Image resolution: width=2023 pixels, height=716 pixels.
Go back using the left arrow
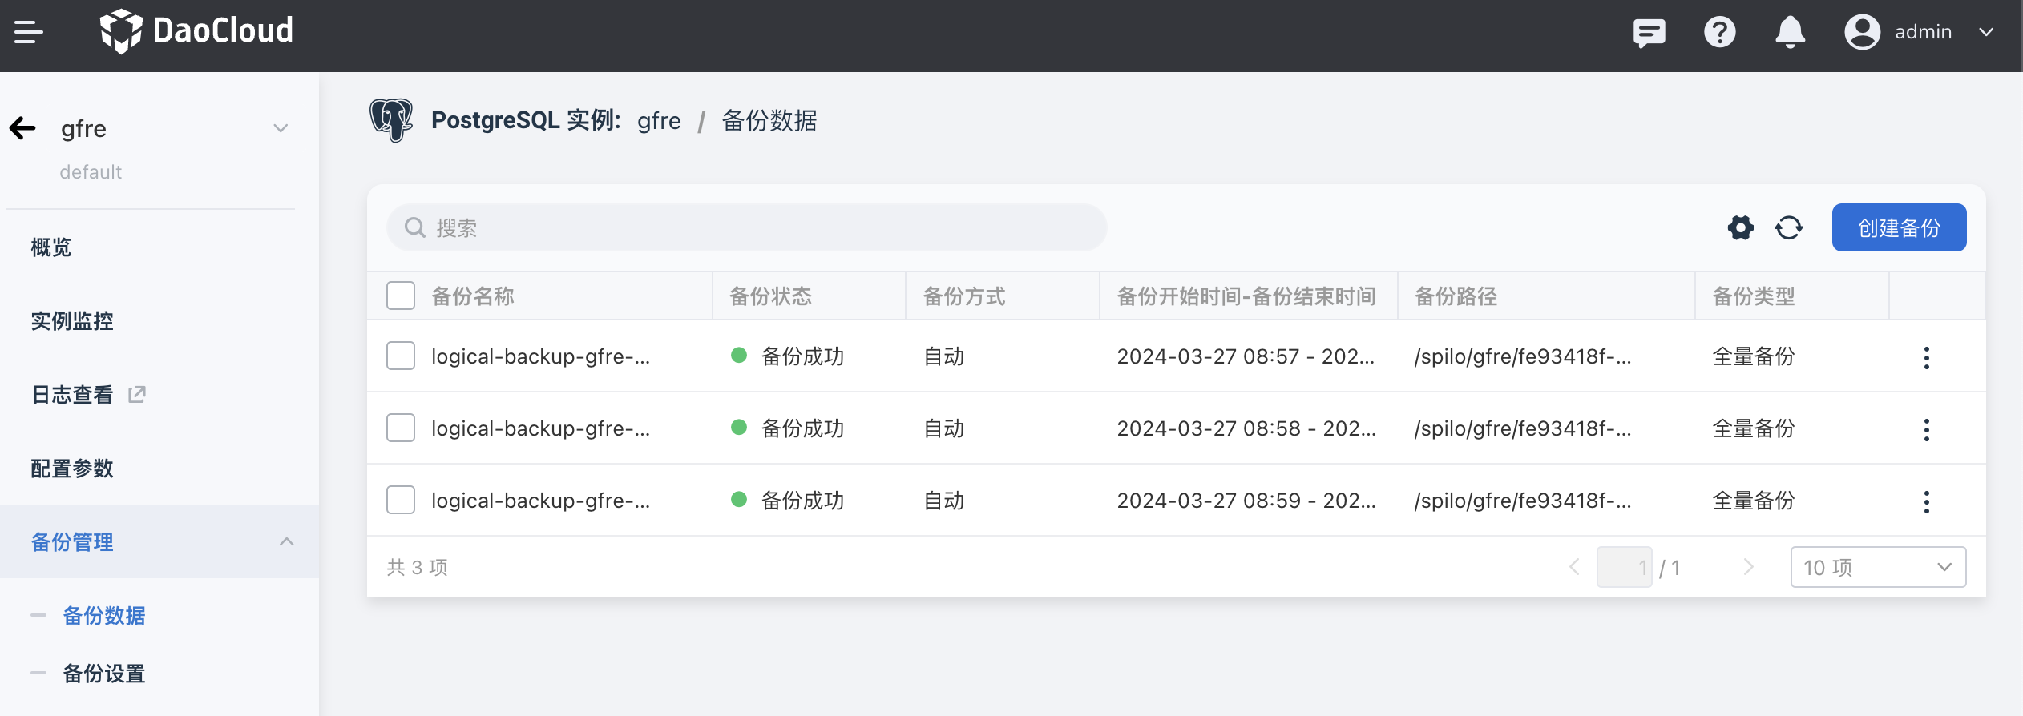coord(23,128)
